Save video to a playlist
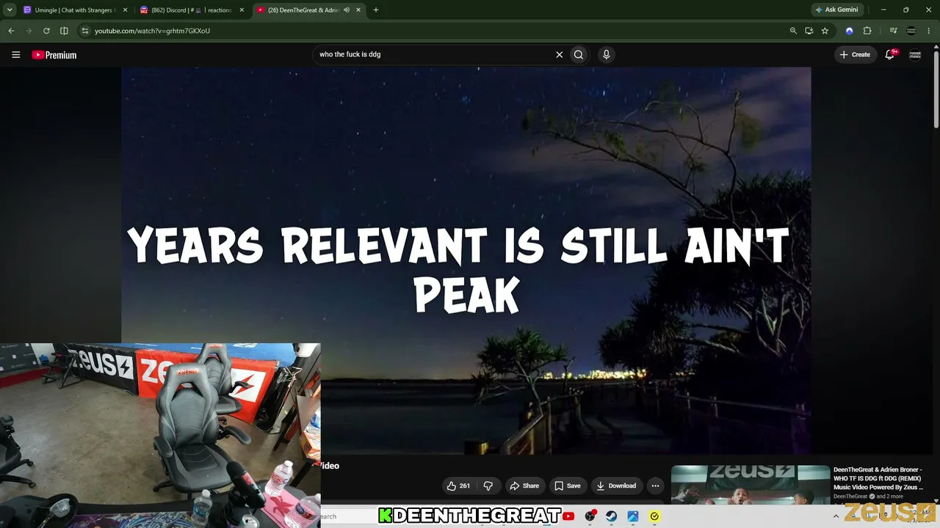Image resolution: width=940 pixels, height=528 pixels. tap(568, 485)
